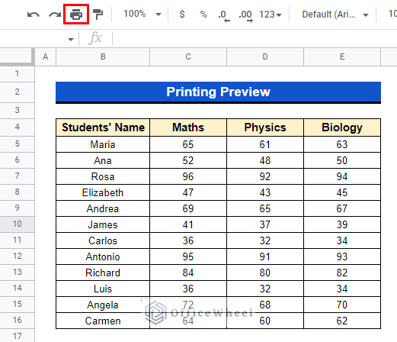Viewport: 397px width, 342px height.
Task: Click Antonio's Physics score 91
Action: click(265, 256)
